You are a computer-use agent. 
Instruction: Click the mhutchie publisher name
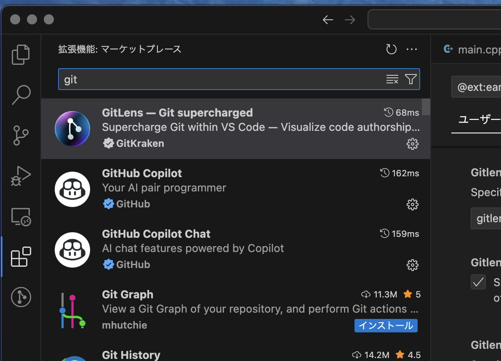coord(125,325)
